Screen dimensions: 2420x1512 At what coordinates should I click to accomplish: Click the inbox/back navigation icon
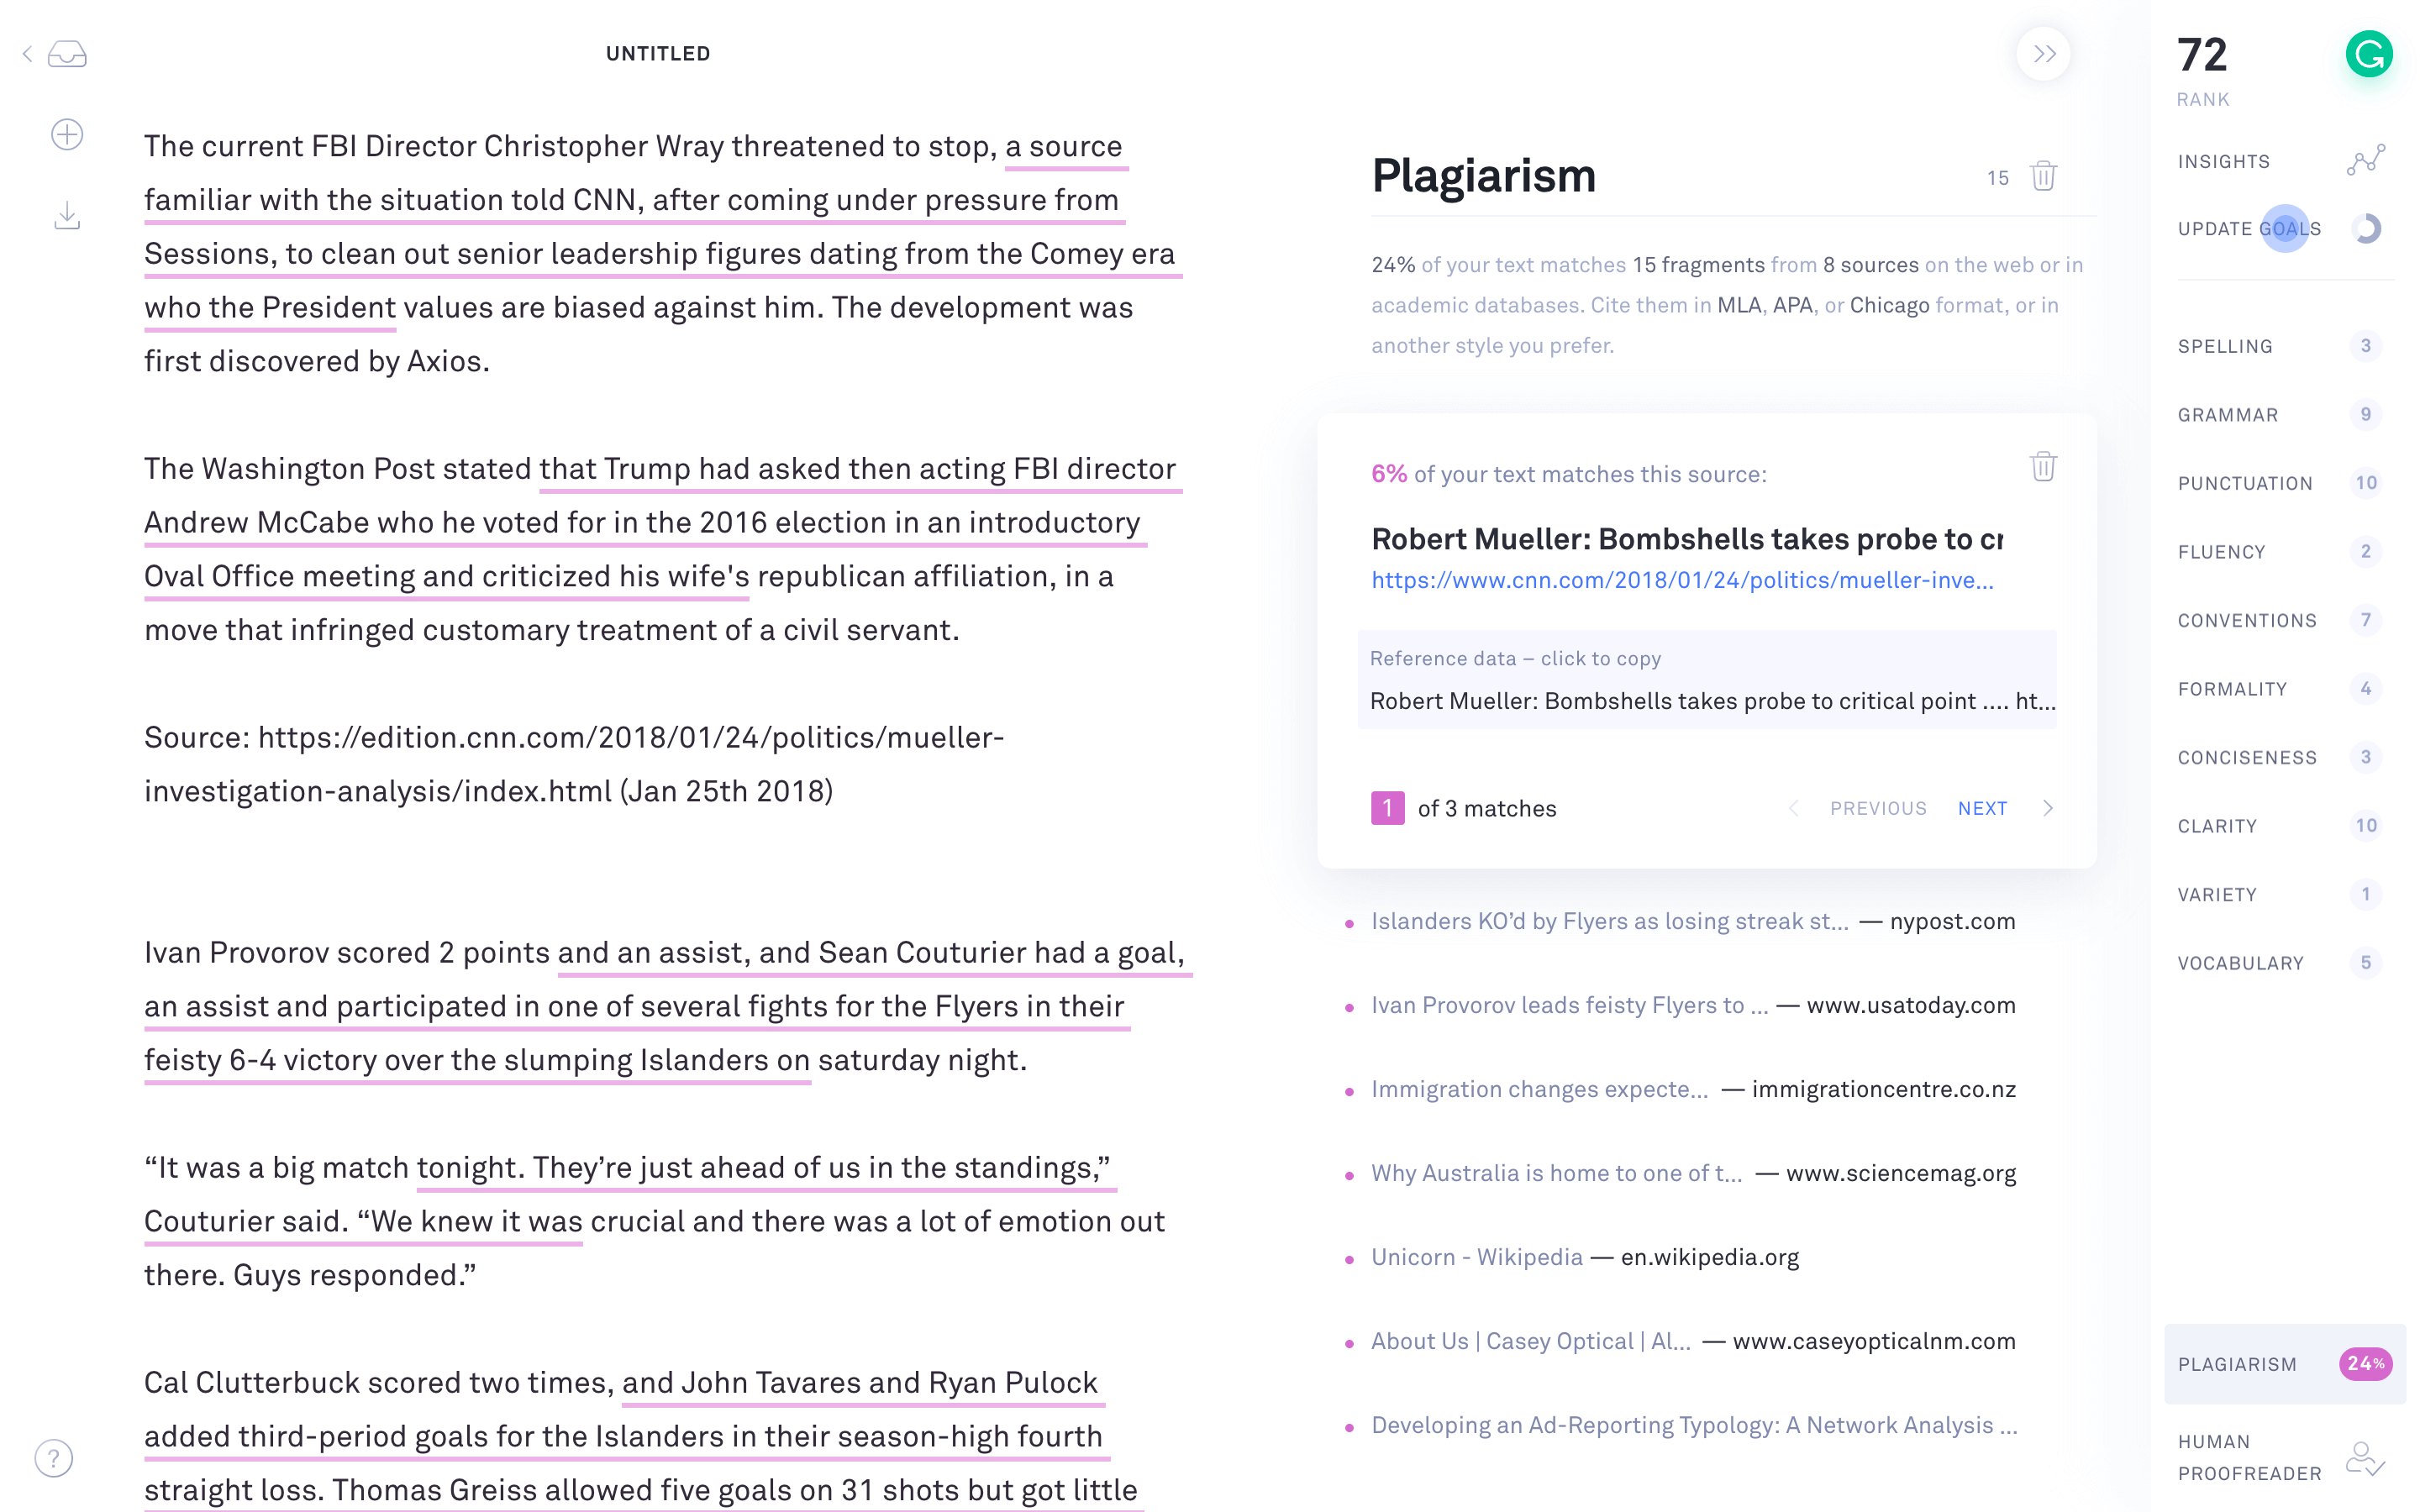coord(66,52)
